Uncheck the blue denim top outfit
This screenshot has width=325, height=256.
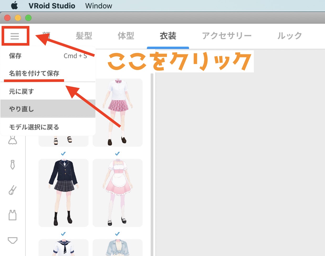coord(117,234)
